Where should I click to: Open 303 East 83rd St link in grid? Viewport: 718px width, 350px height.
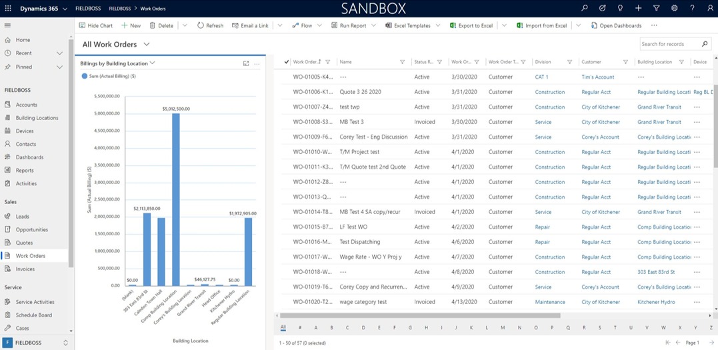click(x=656, y=272)
